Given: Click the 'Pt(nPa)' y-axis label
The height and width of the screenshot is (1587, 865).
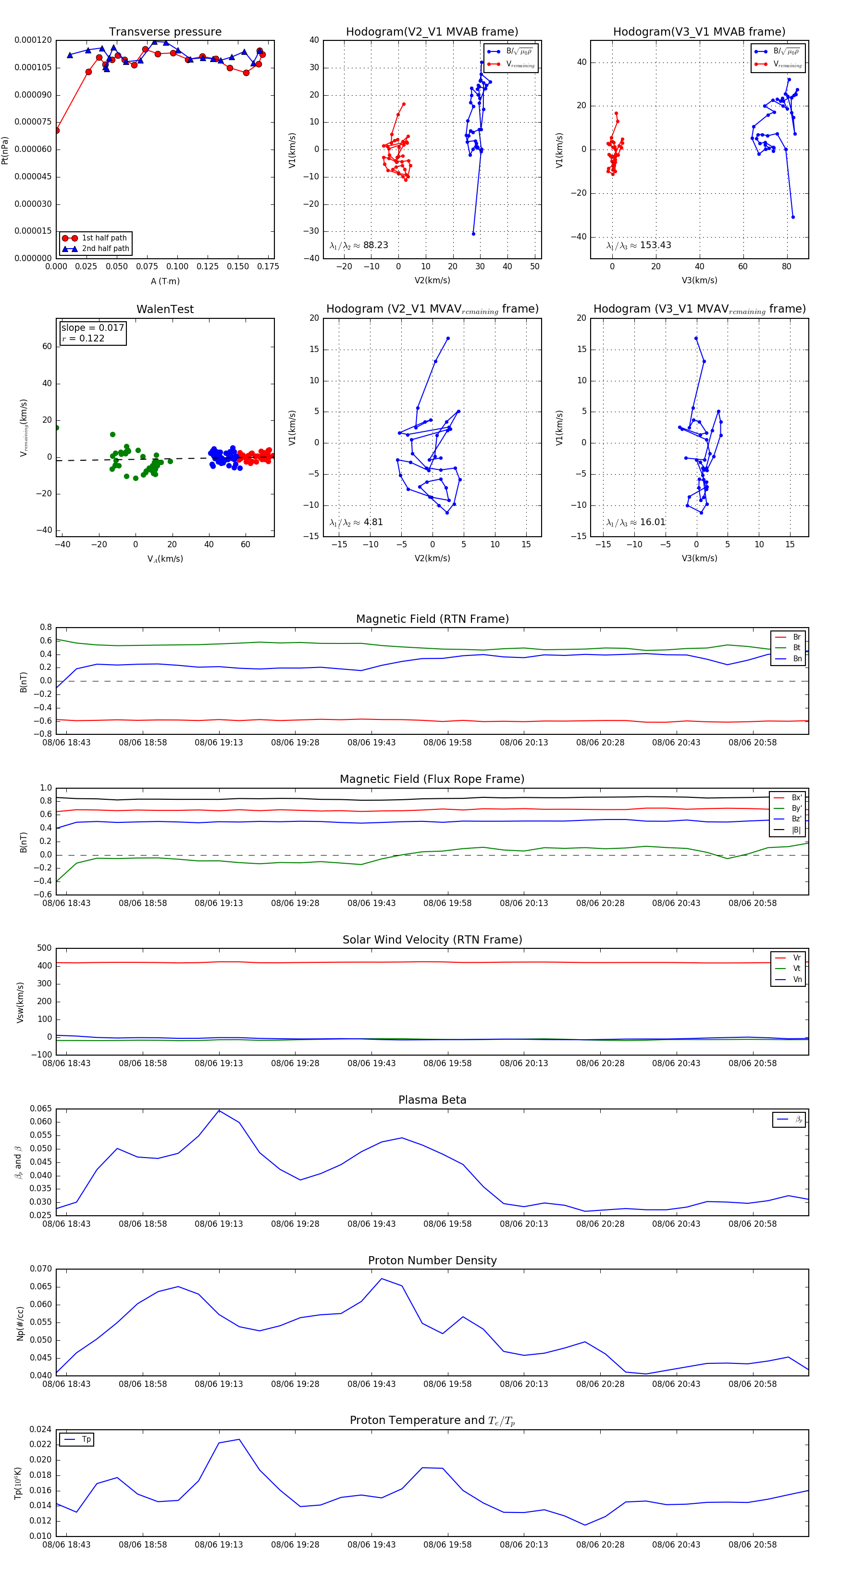Looking at the screenshot, I should pos(6,150).
